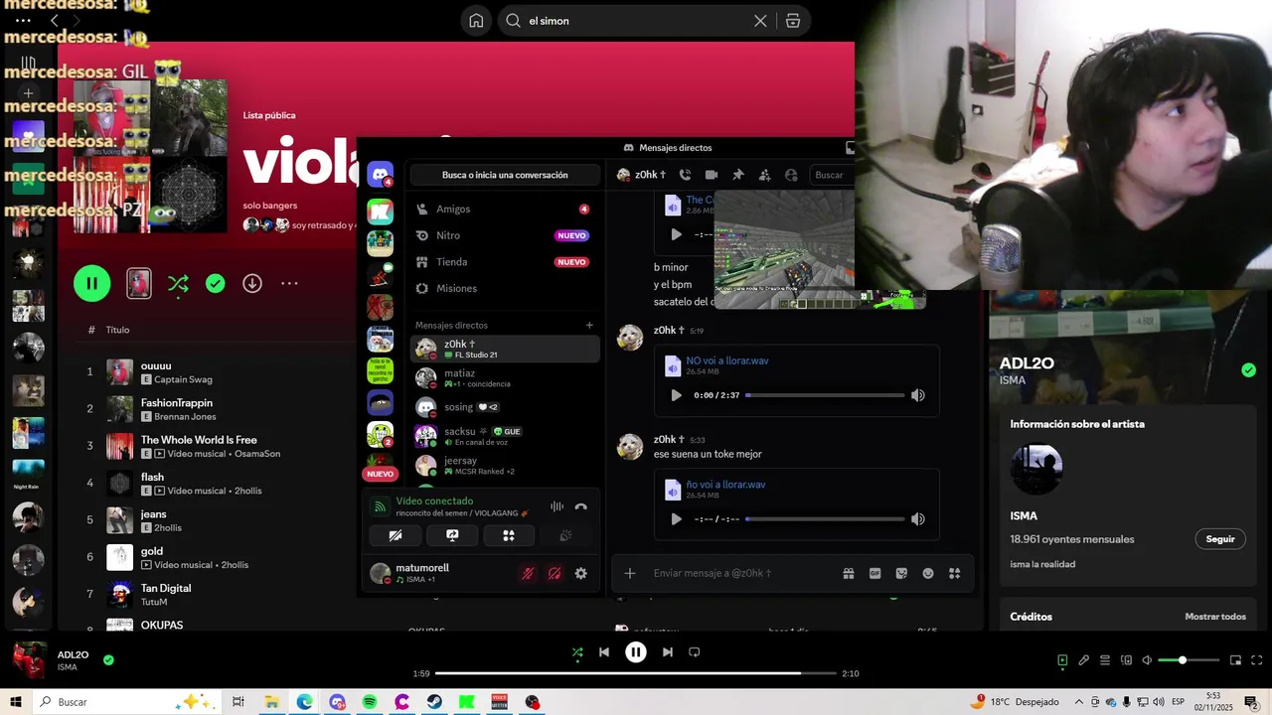Open DM with sacksu
The height and width of the screenshot is (715, 1272).
(x=505, y=436)
